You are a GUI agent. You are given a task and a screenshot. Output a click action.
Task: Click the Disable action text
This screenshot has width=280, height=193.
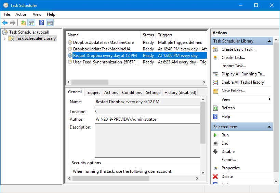[x=228, y=152]
